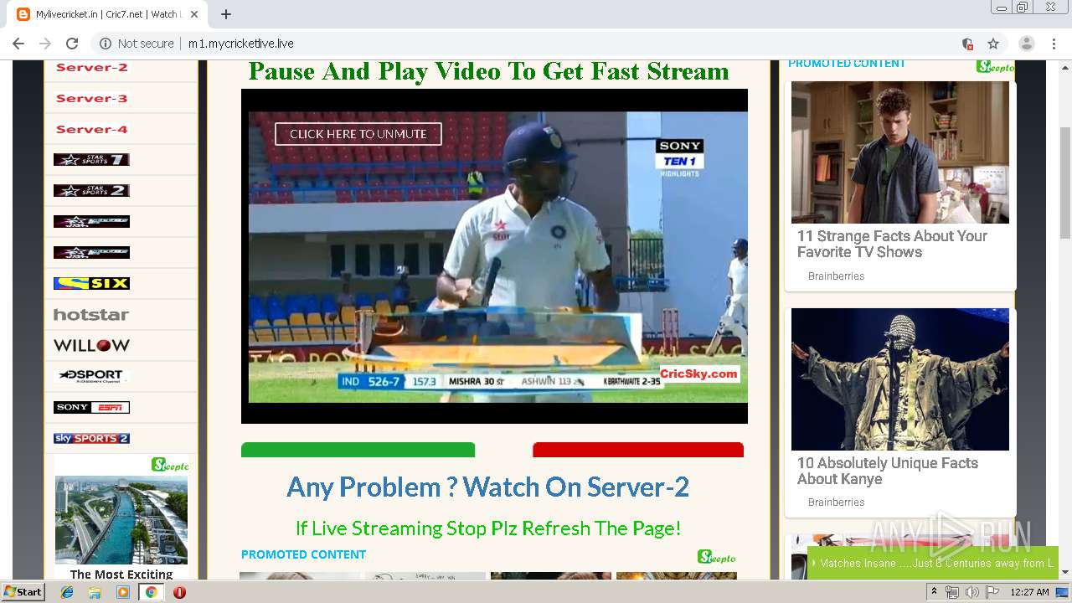1072x603 pixels.
Task: Click the CLICK HERE TO UNMUTE button
Action: pos(358,134)
